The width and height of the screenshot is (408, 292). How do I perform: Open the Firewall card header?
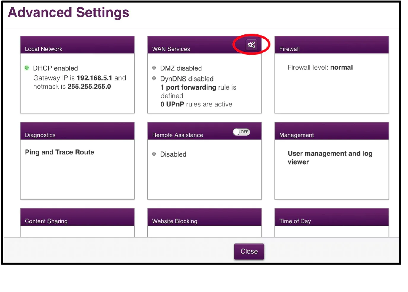pos(289,49)
